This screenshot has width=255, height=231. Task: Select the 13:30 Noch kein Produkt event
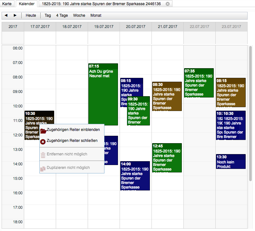click(x=230, y=162)
